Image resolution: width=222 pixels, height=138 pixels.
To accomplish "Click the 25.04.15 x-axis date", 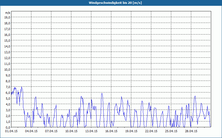I will (x=171, y=131).
